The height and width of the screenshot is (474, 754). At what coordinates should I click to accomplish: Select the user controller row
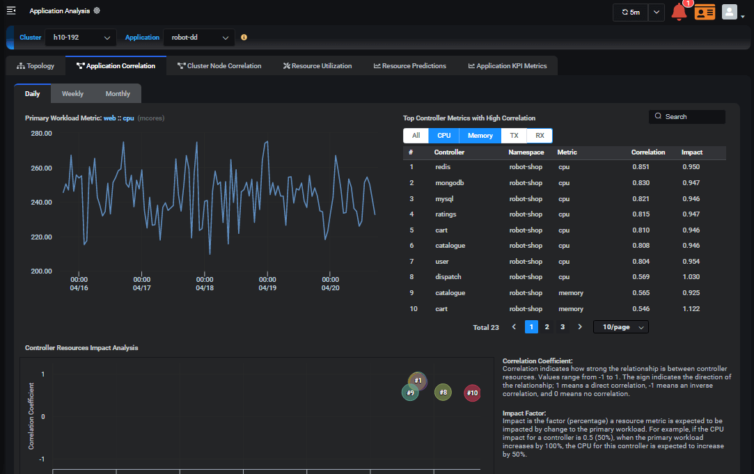coord(565,262)
